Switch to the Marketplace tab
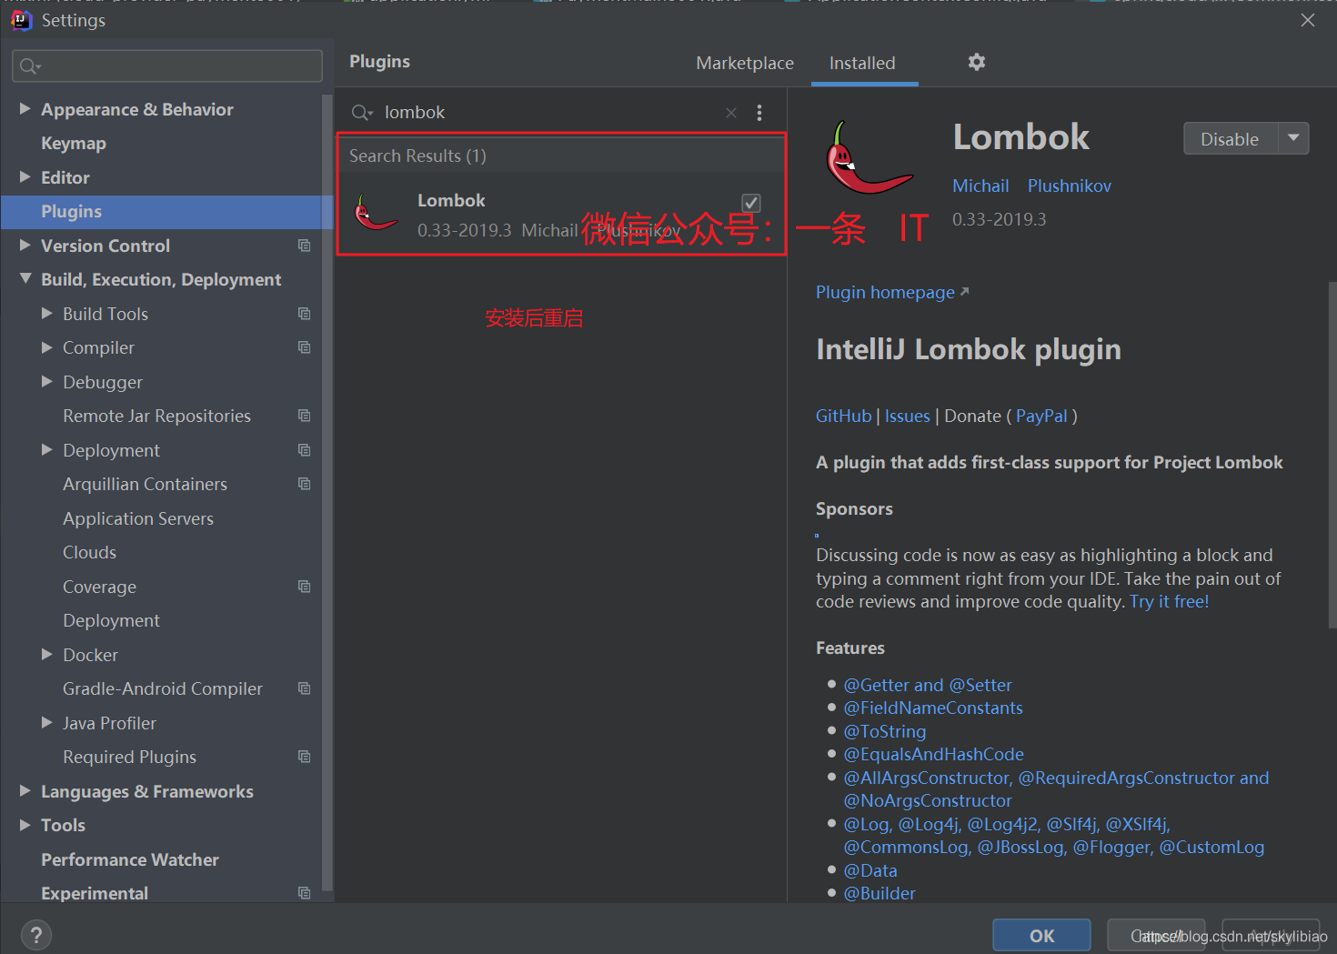The image size is (1337, 954). [x=745, y=63]
